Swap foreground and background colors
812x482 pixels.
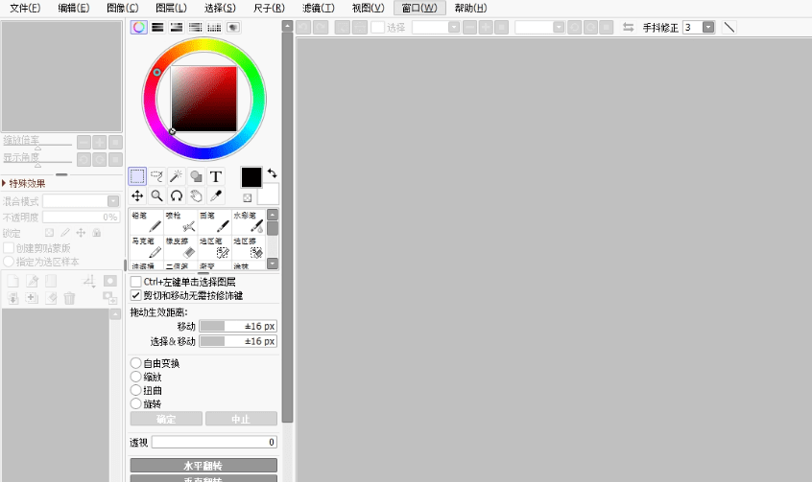coord(273,172)
